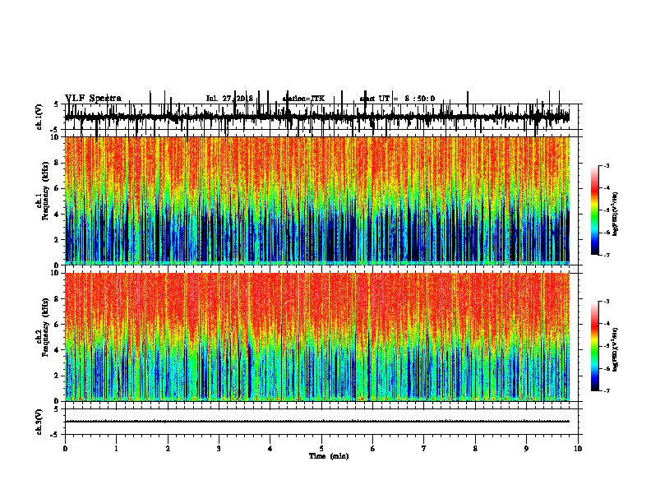Image resolution: width=651 pixels, height=503 pixels.
Task: Click the "Jul. 27, 2018" date label
Action: (x=229, y=99)
